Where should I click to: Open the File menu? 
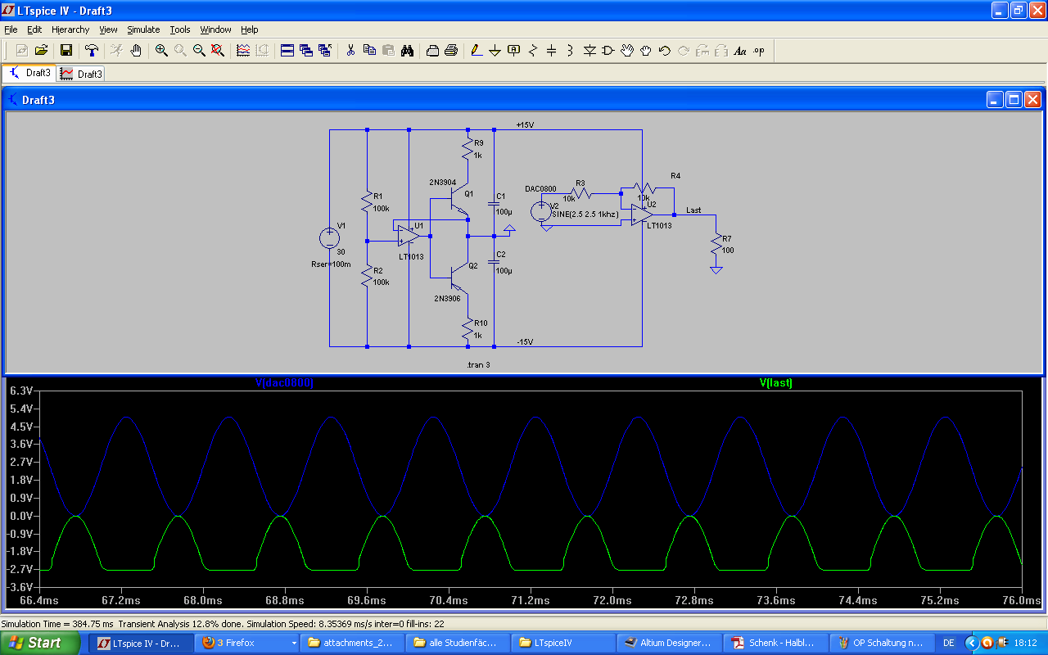coord(11,29)
